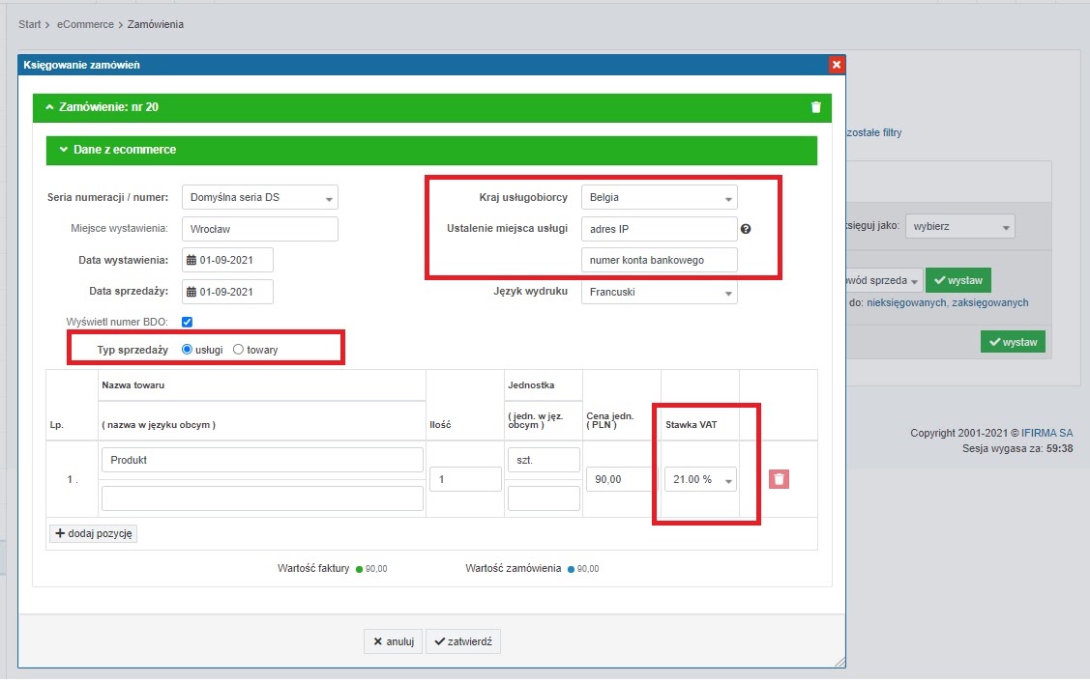Image resolution: width=1090 pixels, height=682 pixels.
Task: Open dowód sprzedaży dropdown in background page
Action: (x=884, y=280)
